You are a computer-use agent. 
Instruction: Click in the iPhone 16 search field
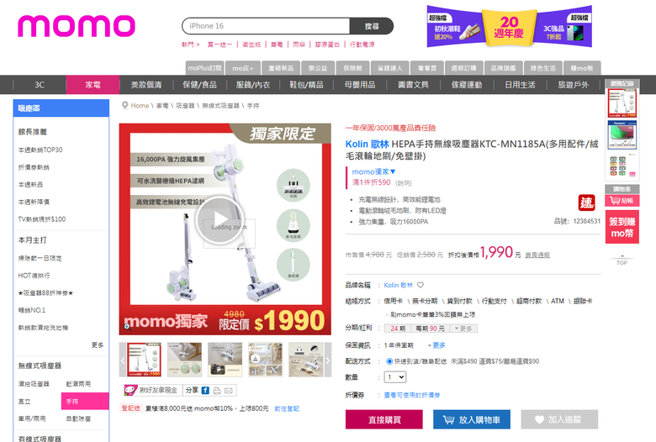tap(266, 26)
